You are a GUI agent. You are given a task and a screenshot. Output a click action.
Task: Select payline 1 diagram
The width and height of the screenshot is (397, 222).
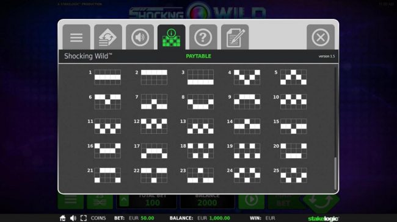pyautogui.click(x=107, y=77)
